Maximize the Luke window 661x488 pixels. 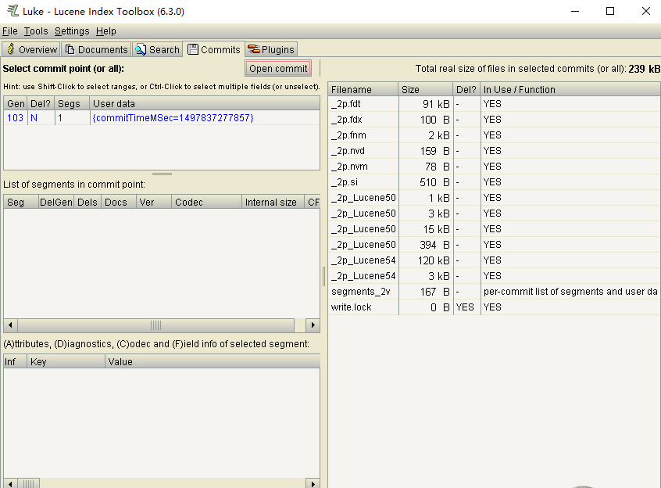610,12
